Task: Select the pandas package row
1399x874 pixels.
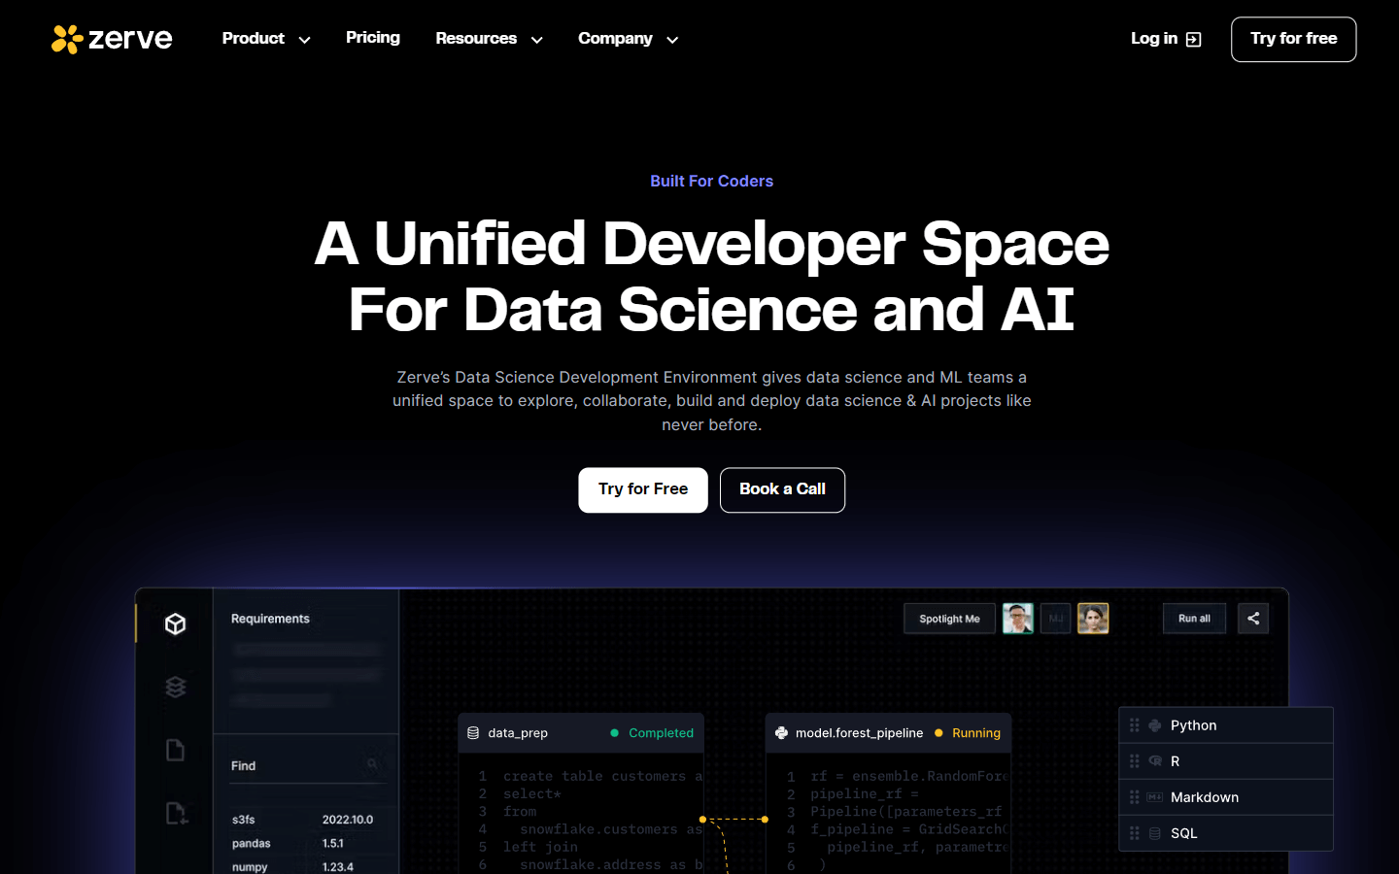Action: click(303, 844)
